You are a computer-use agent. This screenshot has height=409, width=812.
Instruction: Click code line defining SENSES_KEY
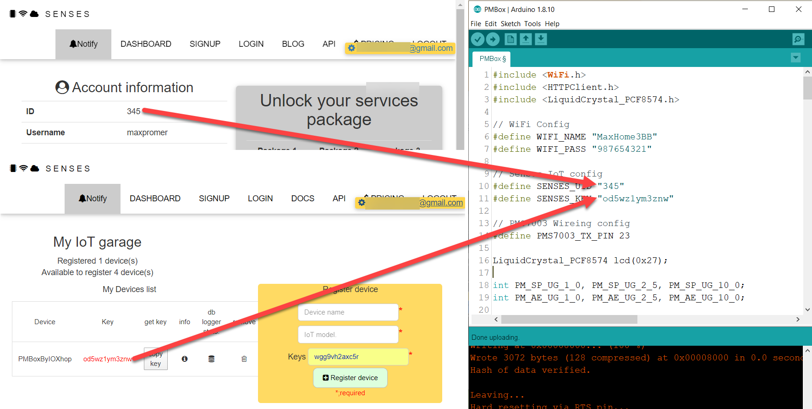pos(583,199)
